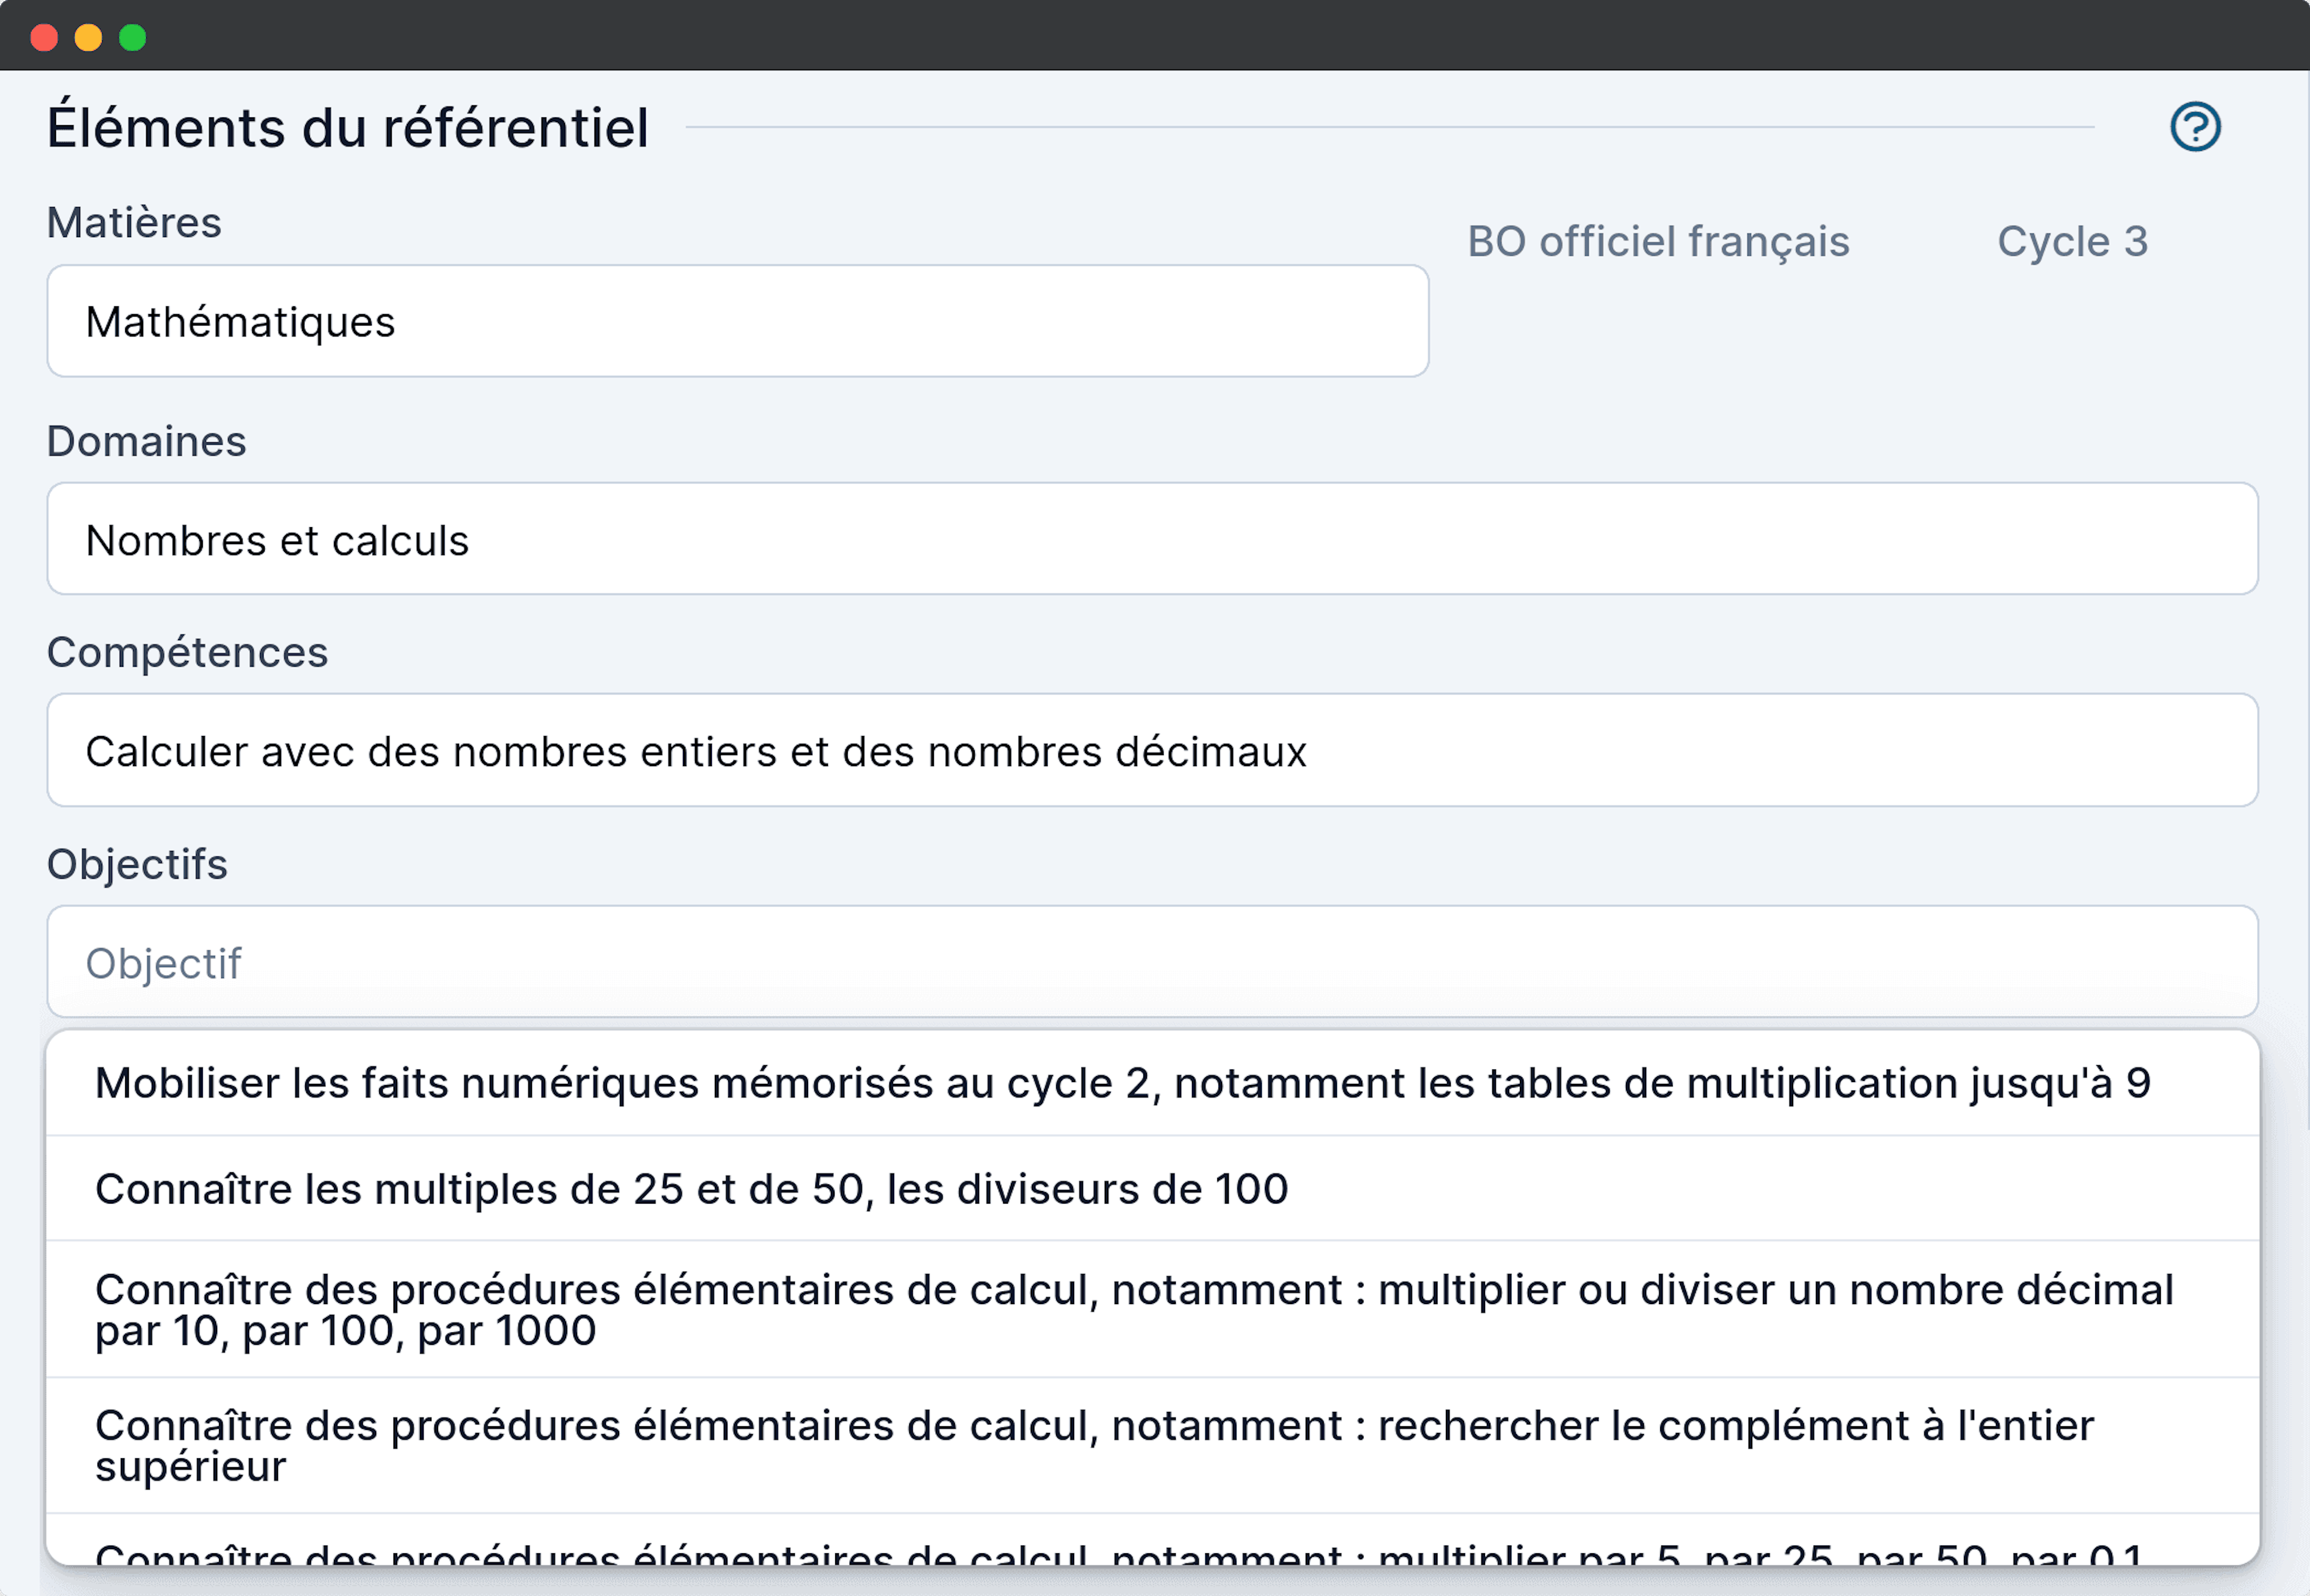Click the yellow minimize window button

[x=88, y=37]
